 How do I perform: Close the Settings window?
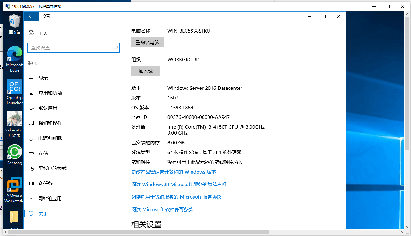(x=339, y=16)
